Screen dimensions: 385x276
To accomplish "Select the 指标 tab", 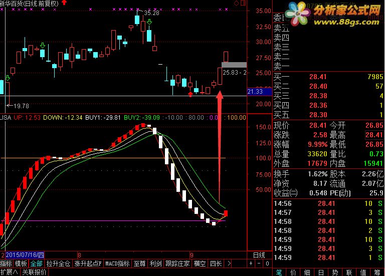I will click(x=6, y=263).
